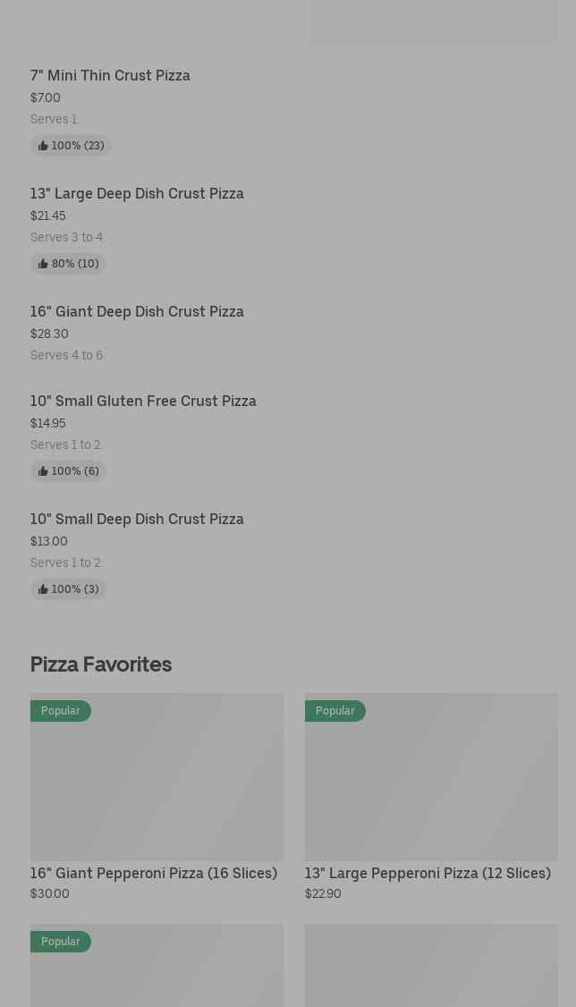The image size is (576, 1007).
Task: Click thumbs-up icon on 13" Large Deep Dish
Action: pos(43,264)
